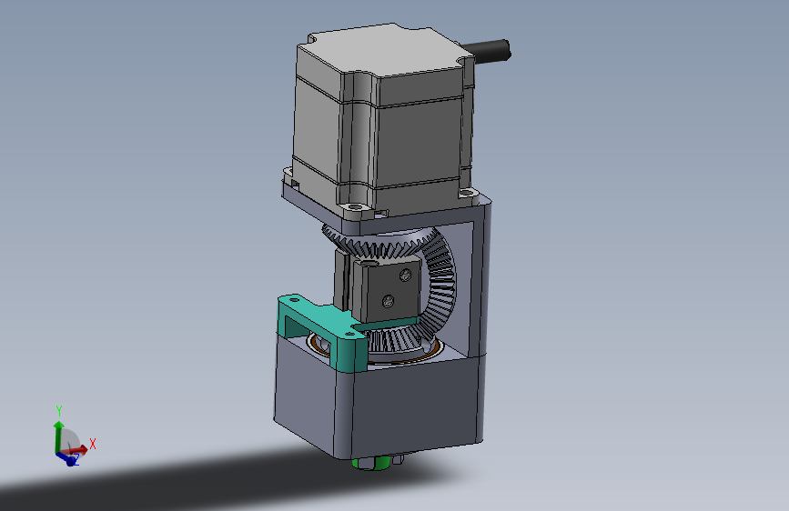Viewport: 789px width, 511px height.
Task: Select the front corner mounting hole of the motor flange
Action: (355, 206)
